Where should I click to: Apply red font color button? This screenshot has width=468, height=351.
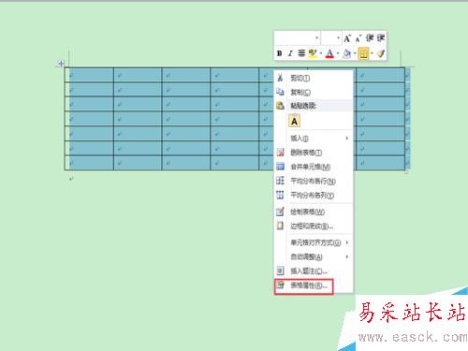pyautogui.click(x=329, y=53)
